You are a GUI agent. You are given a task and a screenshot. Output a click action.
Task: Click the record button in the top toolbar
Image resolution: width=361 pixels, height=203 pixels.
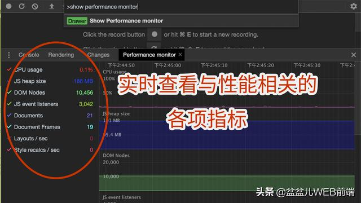[9, 6]
